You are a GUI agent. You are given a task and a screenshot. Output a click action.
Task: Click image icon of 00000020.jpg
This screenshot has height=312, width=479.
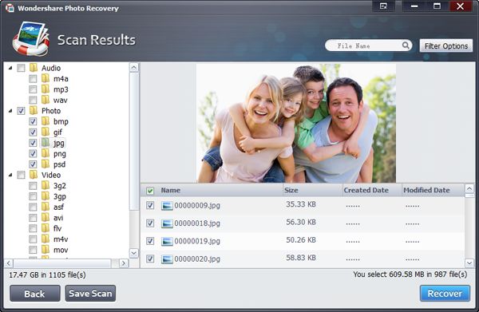pos(167,259)
